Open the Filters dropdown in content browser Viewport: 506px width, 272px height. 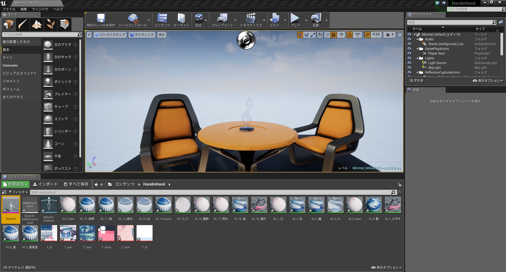(18, 192)
